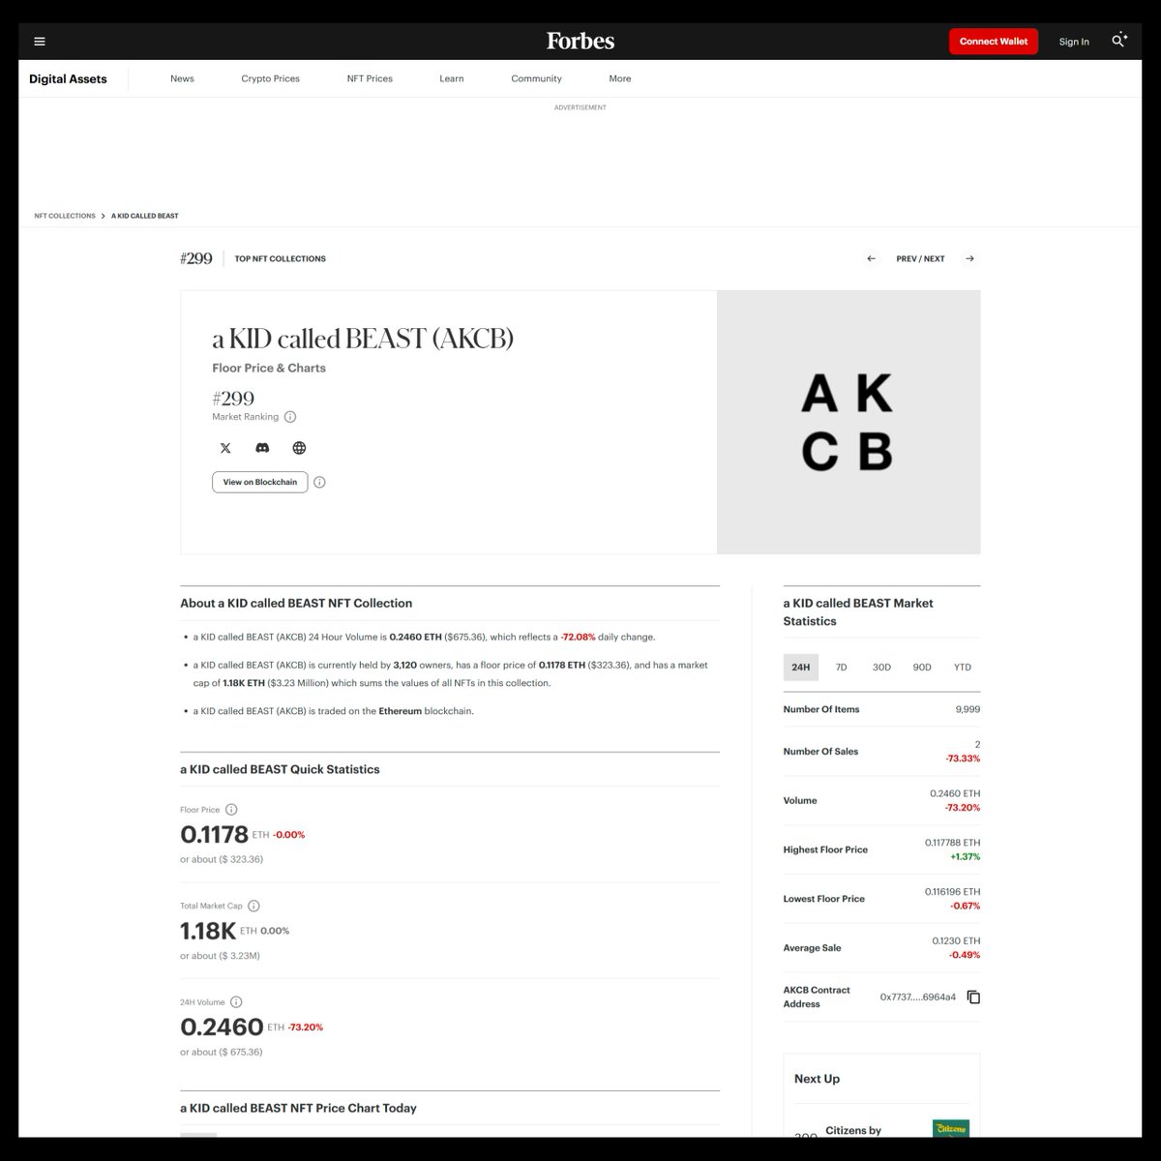Select the 24H statistics tab
1161x1161 pixels.
coord(801,668)
